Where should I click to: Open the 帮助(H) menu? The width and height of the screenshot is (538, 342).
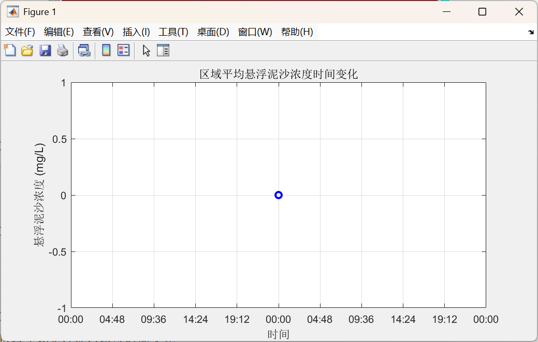(297, 32)
